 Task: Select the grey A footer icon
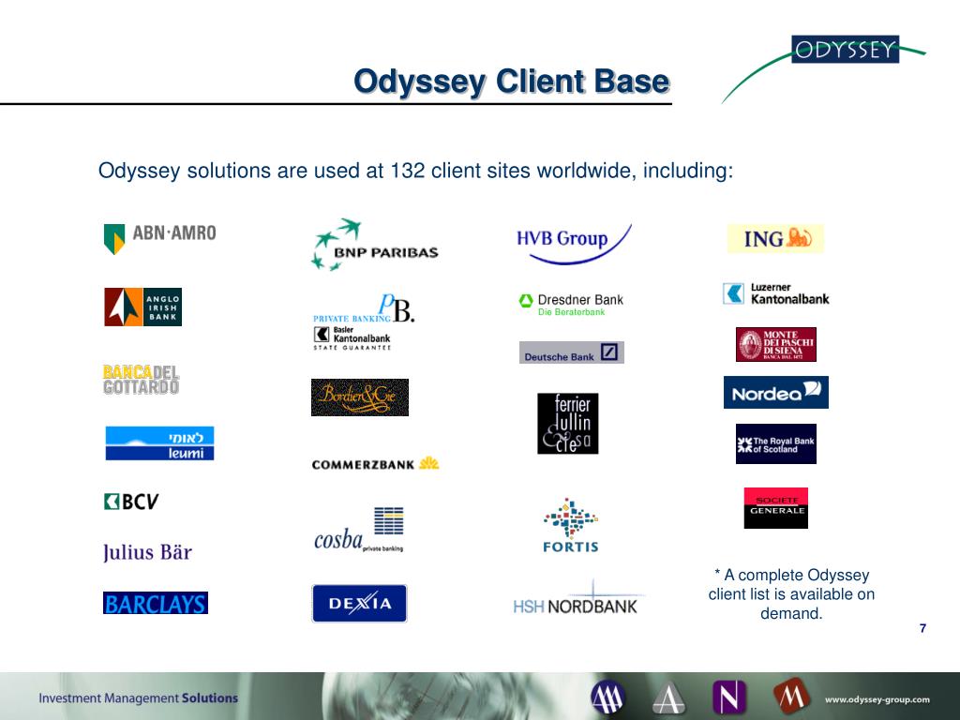tap(668, 697)
